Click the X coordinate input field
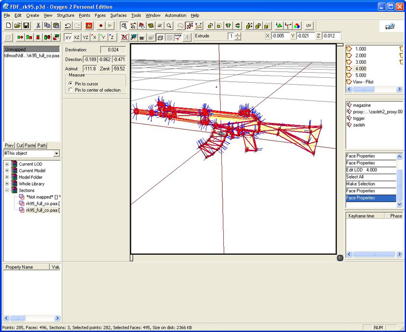This screenshot has height=332, width=406. click(280, 36)
